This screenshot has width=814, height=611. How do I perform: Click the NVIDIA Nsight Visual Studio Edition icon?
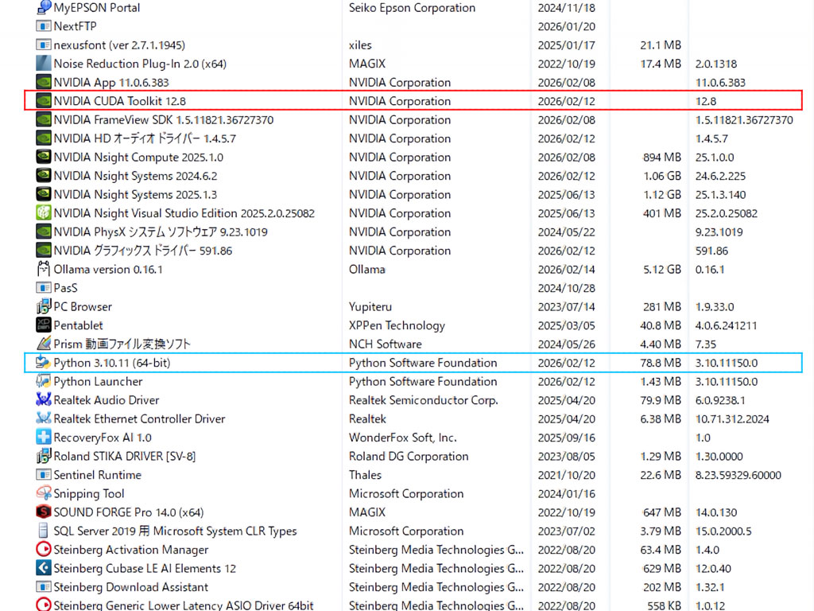tap(44, 213)
